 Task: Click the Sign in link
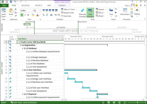click(127, 6)
